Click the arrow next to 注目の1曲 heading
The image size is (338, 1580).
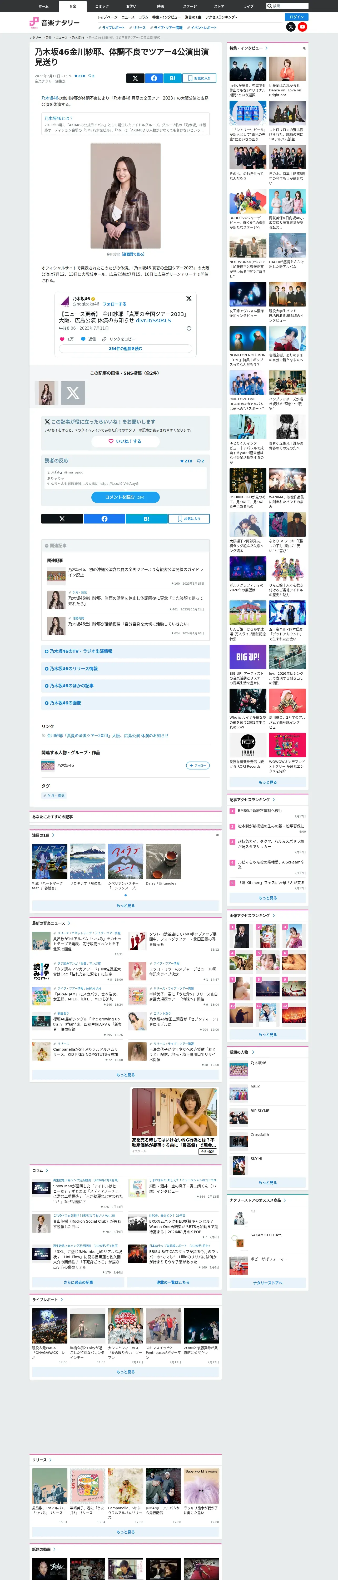pos(53,835)
